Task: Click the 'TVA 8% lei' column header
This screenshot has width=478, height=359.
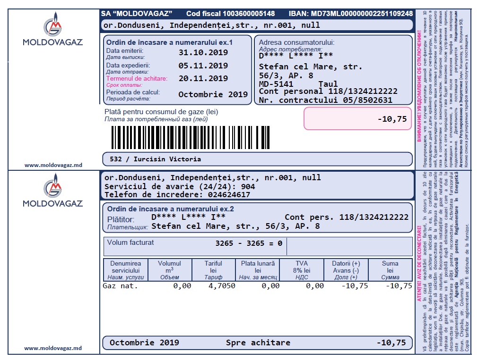Action: click(x=302, y=270)
